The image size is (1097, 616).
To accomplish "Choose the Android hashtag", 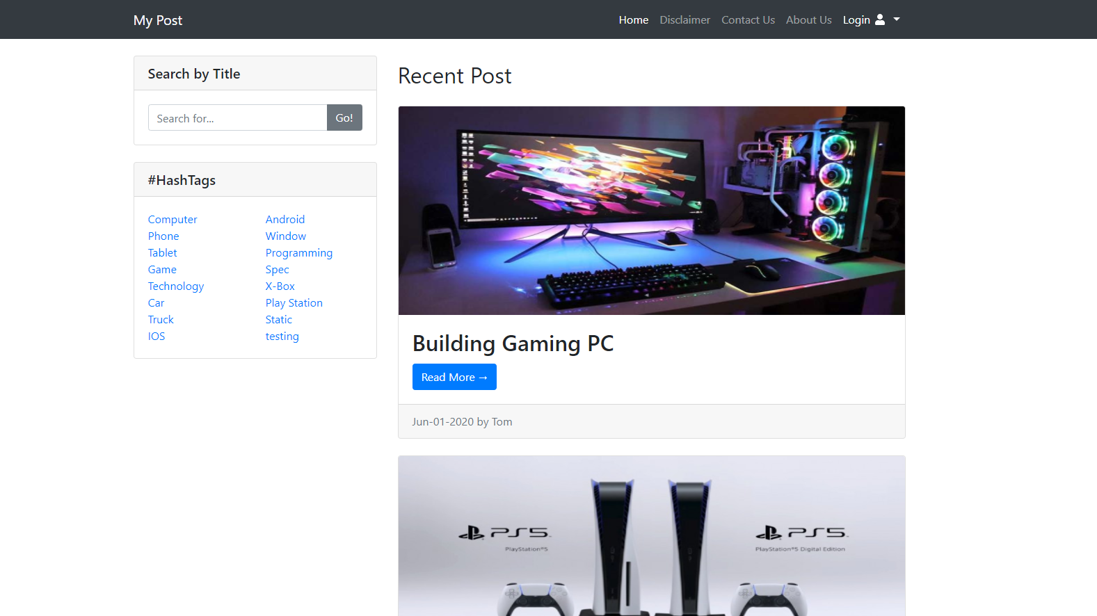I will pos(285,220).
